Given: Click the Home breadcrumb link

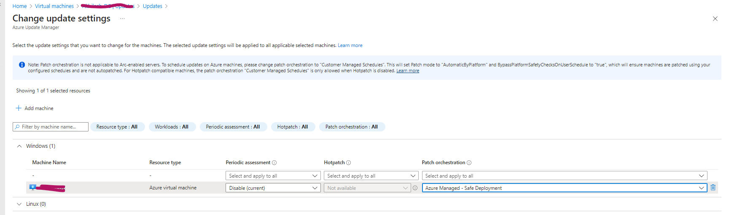Looking at the screenshot, I should [x=19, y=6].
